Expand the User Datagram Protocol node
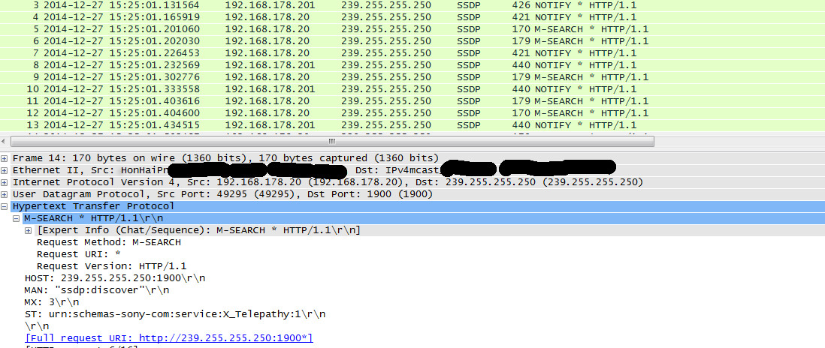 coord(5,194)
